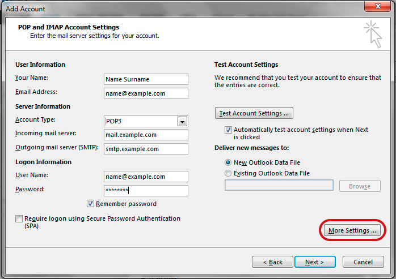Enable Require logon using Secure Password Authentication
The image size is (396, 279).
19,219
